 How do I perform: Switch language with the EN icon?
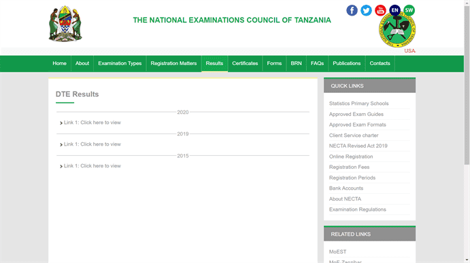pyautogui.click(x=395, y=10)
